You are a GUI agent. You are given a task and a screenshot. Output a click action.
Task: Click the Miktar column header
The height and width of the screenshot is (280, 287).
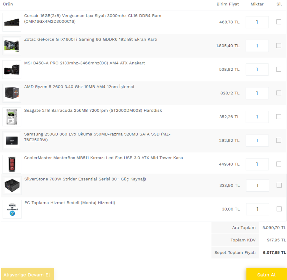click(257, 4)
